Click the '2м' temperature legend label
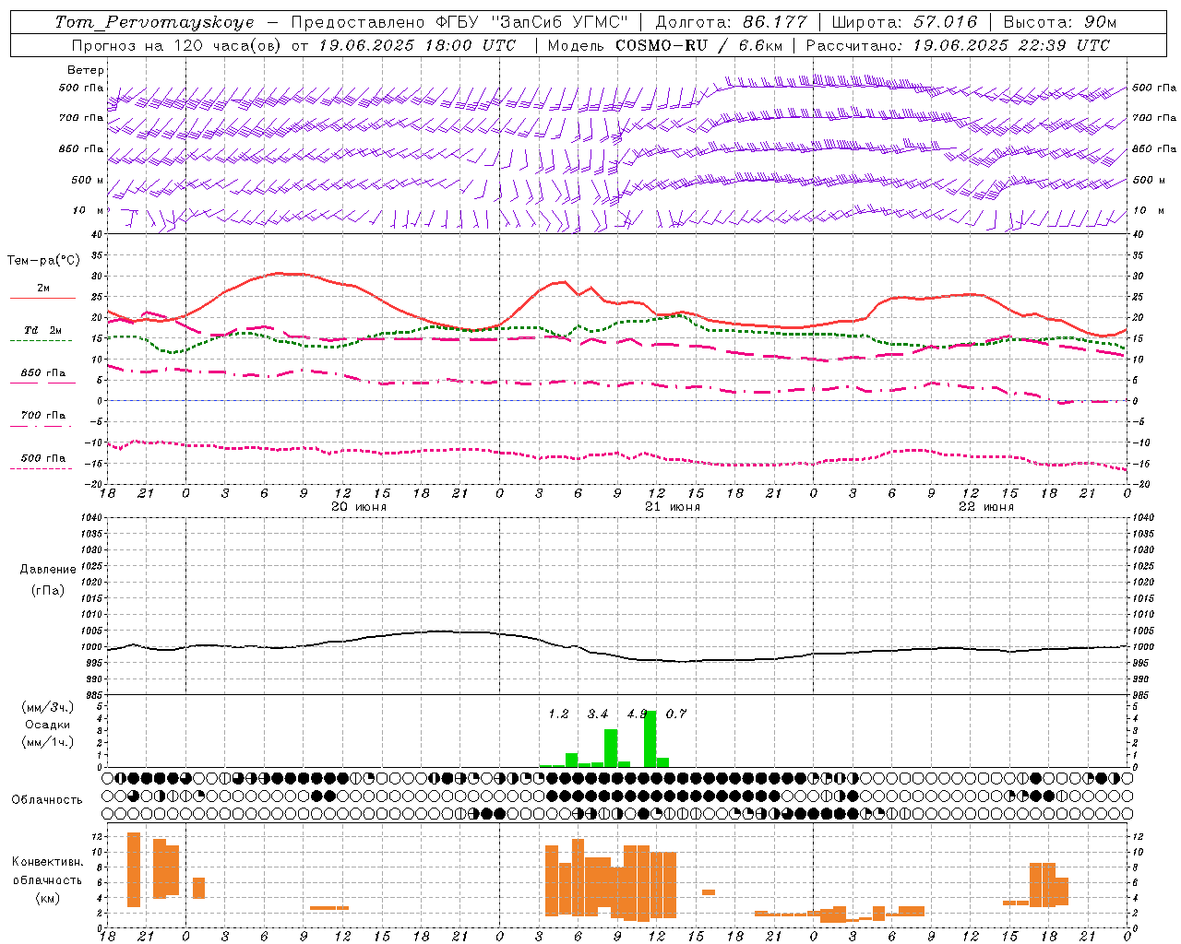1181x944 pixels. pos(43,288)
